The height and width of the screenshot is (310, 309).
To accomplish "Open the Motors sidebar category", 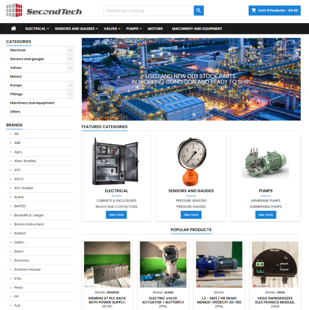I will [x=16, y=77].
